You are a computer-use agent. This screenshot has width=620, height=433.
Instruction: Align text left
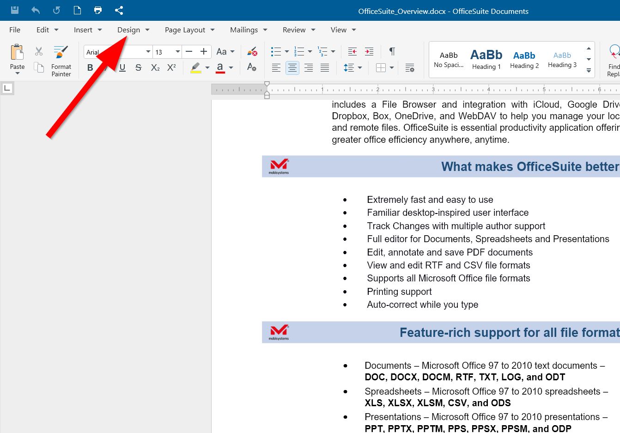click(276, 68)
